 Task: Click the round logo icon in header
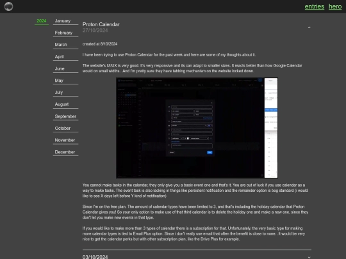(x=8, y=6)
